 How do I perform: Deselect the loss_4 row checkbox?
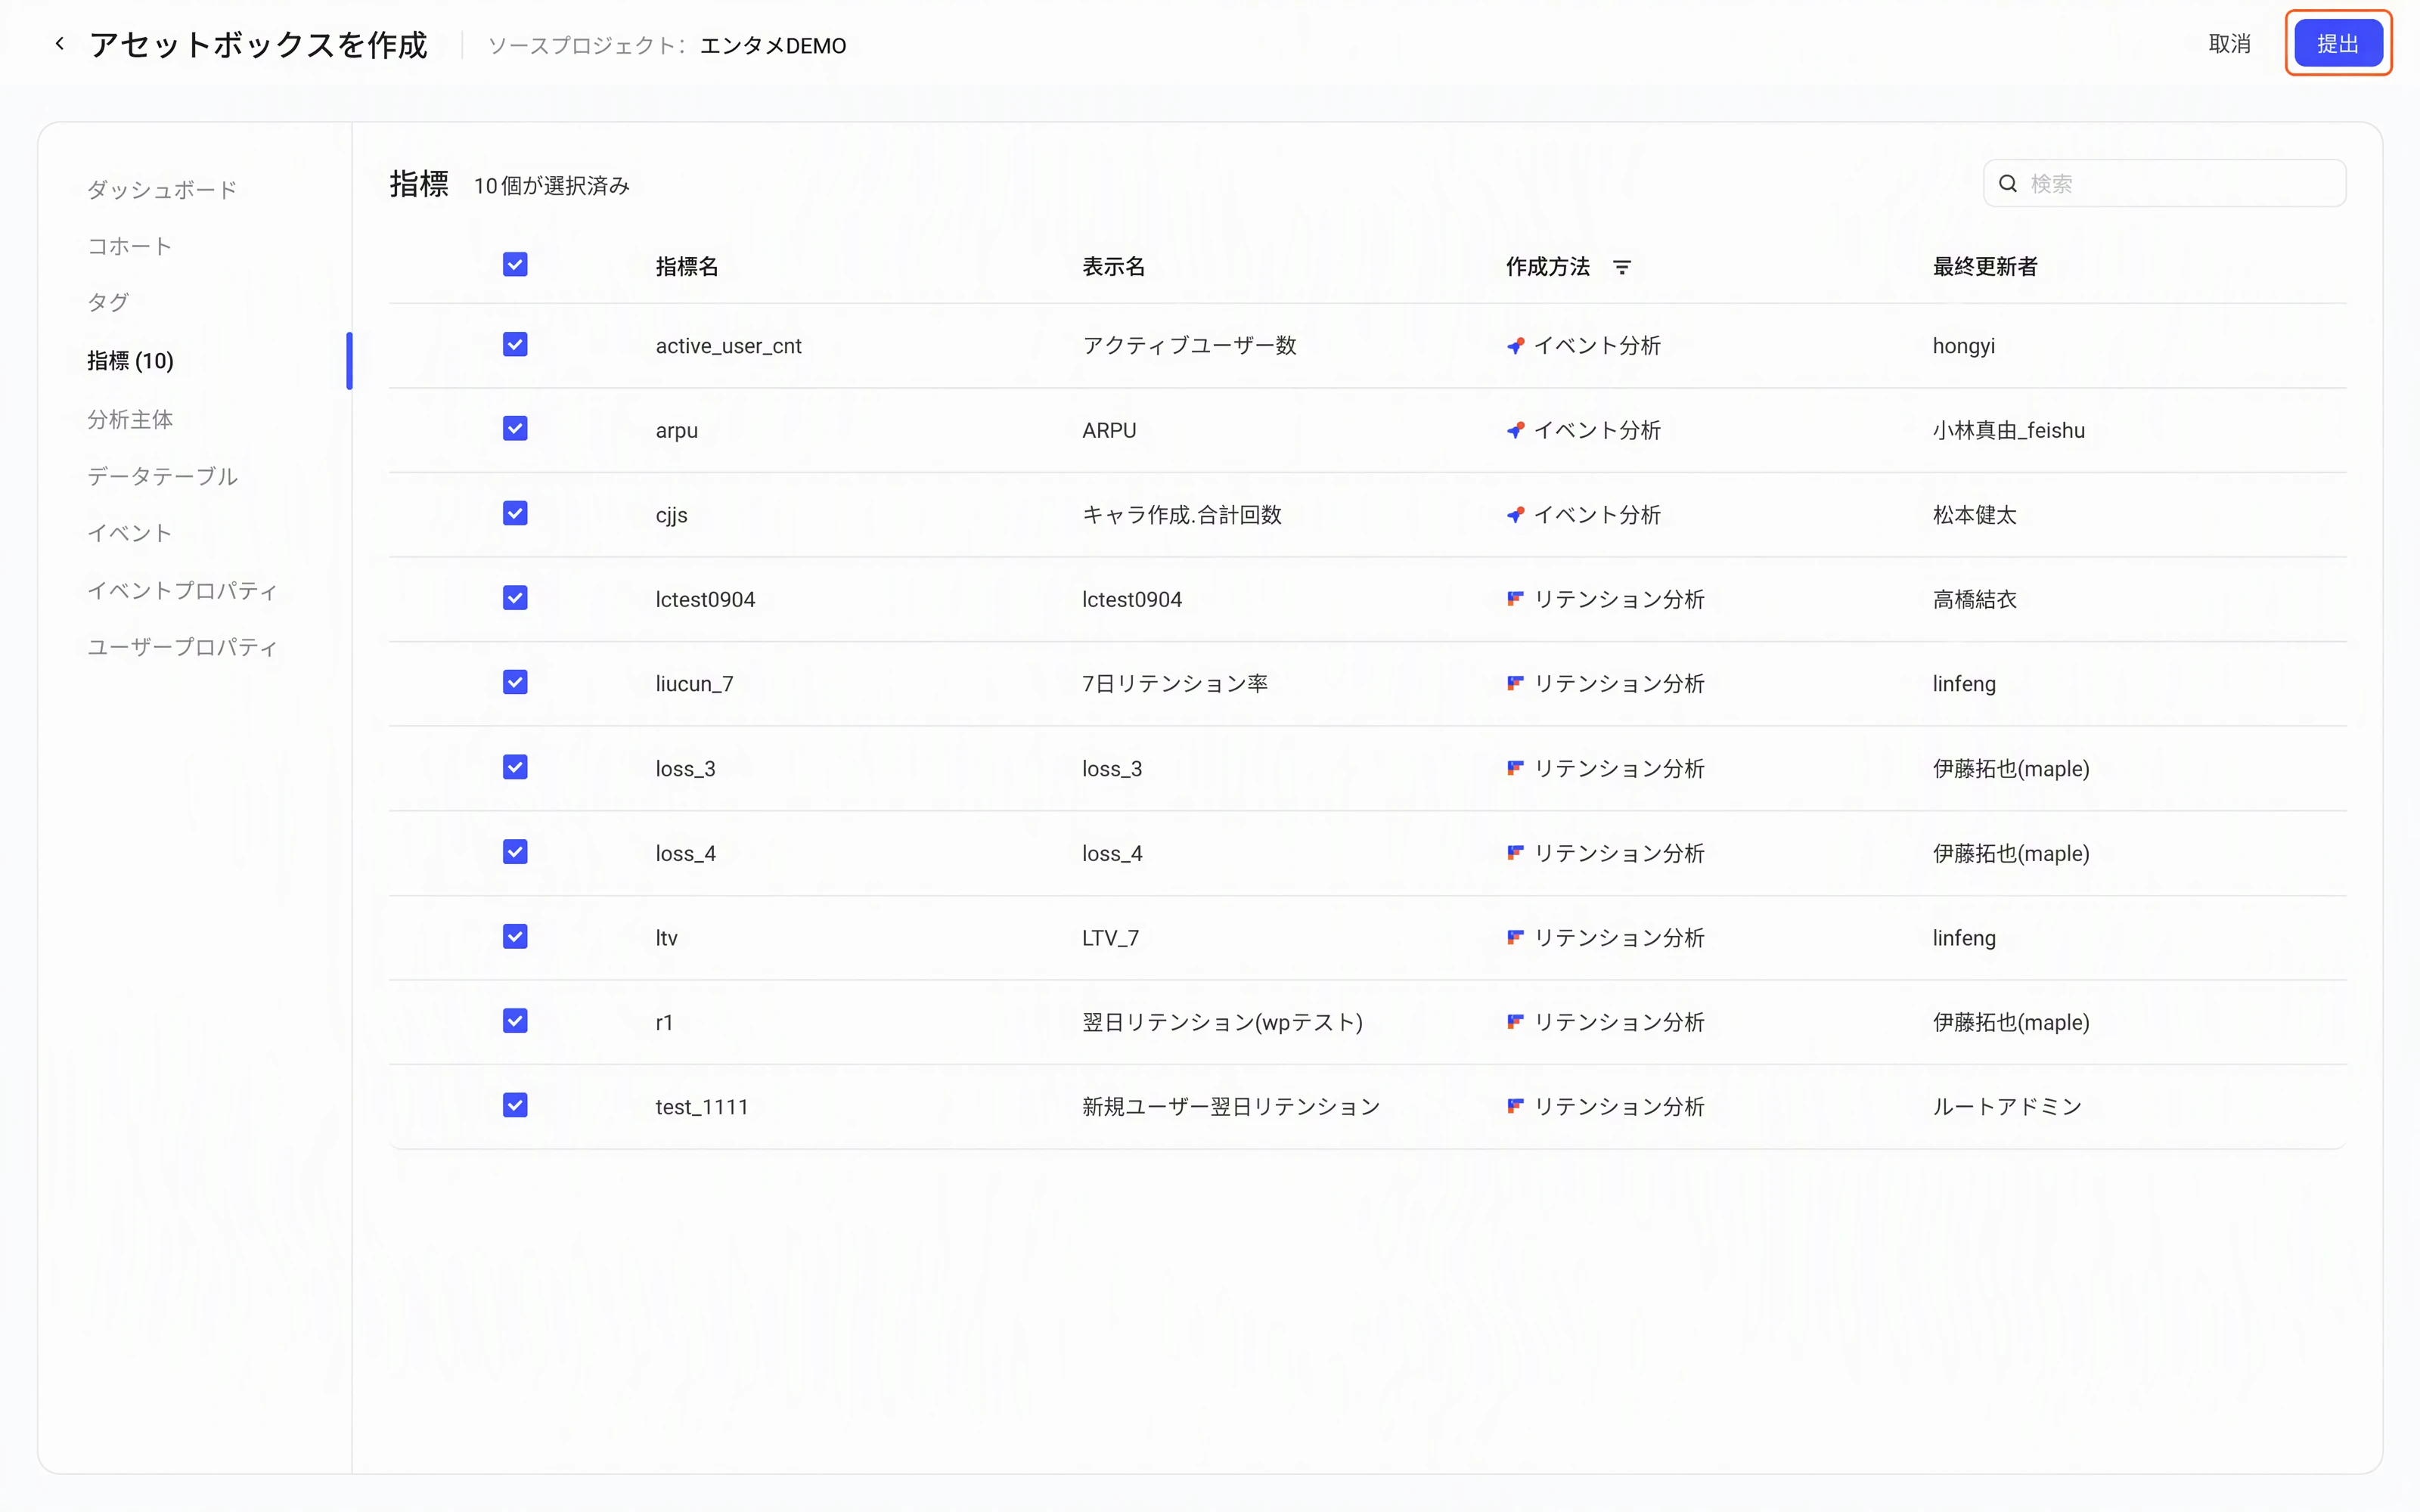[x=515, y=852]
